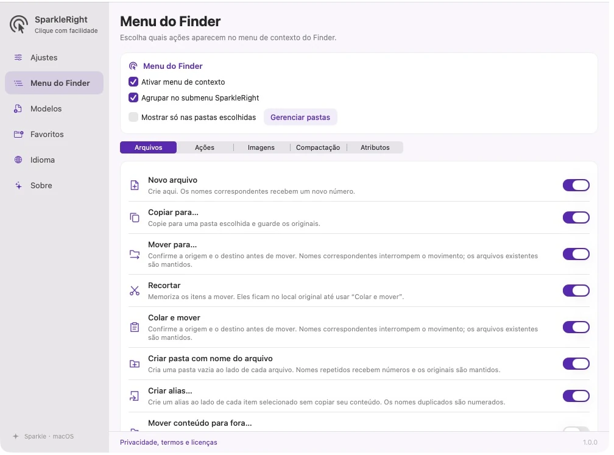Click the Clique com facilidade tagline
The image size is (614, 455).
[66, 30]
